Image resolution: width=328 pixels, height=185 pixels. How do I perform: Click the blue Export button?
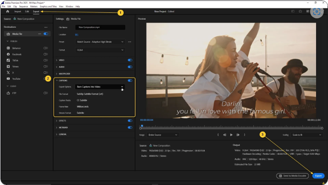318,176
